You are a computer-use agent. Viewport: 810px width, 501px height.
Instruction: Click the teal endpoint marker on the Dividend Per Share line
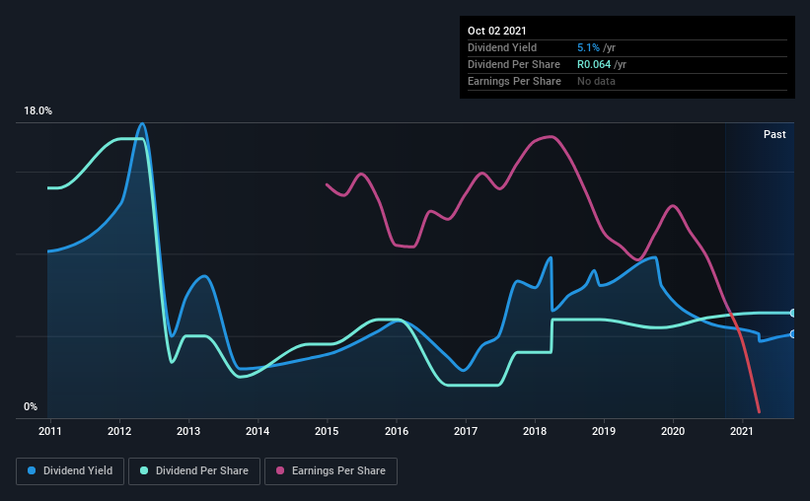pyautogui.click(x=792, y=313)
